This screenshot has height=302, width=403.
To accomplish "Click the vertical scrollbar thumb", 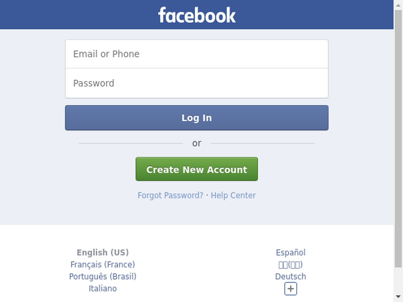I will click(398, 139).
